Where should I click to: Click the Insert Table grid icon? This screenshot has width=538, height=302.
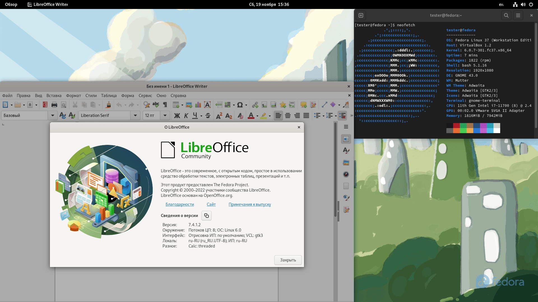click(x=176, y=105)
